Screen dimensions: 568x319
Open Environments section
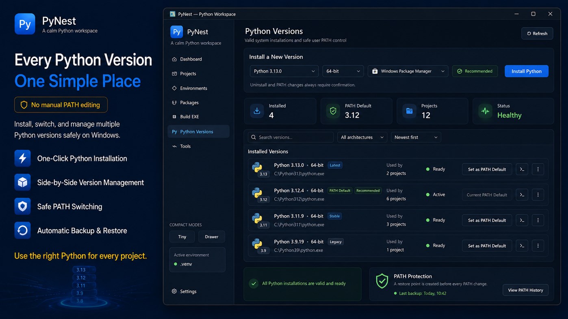(x=198, y=88)
